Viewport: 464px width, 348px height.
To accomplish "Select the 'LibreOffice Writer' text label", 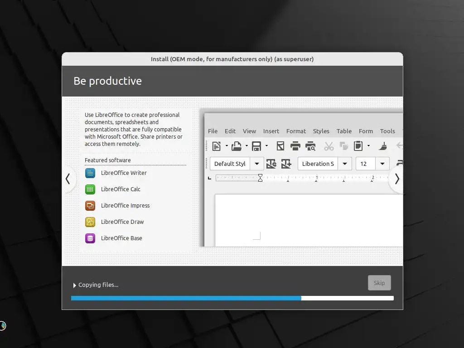I will (124, 173).
